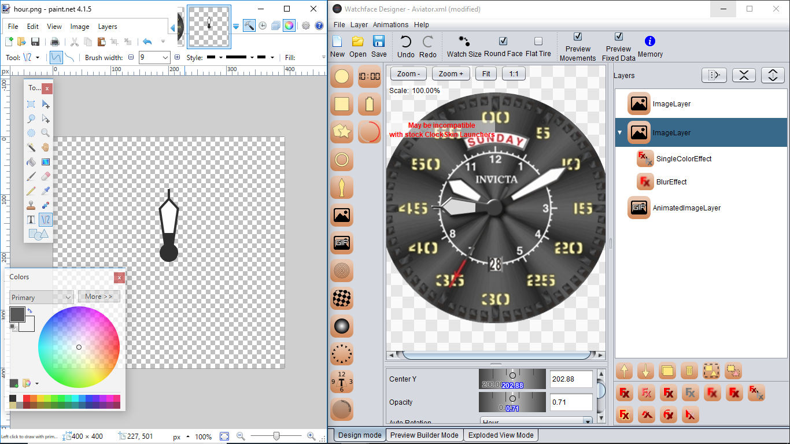Open the paint.net File menu
Viewport: 790px width, 444px height.
coord(13,27)
